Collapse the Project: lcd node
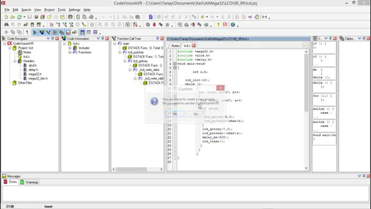Image resolution: width=371 pixels, height=209 pixels. pyautogui.click(x=10, y=48)
